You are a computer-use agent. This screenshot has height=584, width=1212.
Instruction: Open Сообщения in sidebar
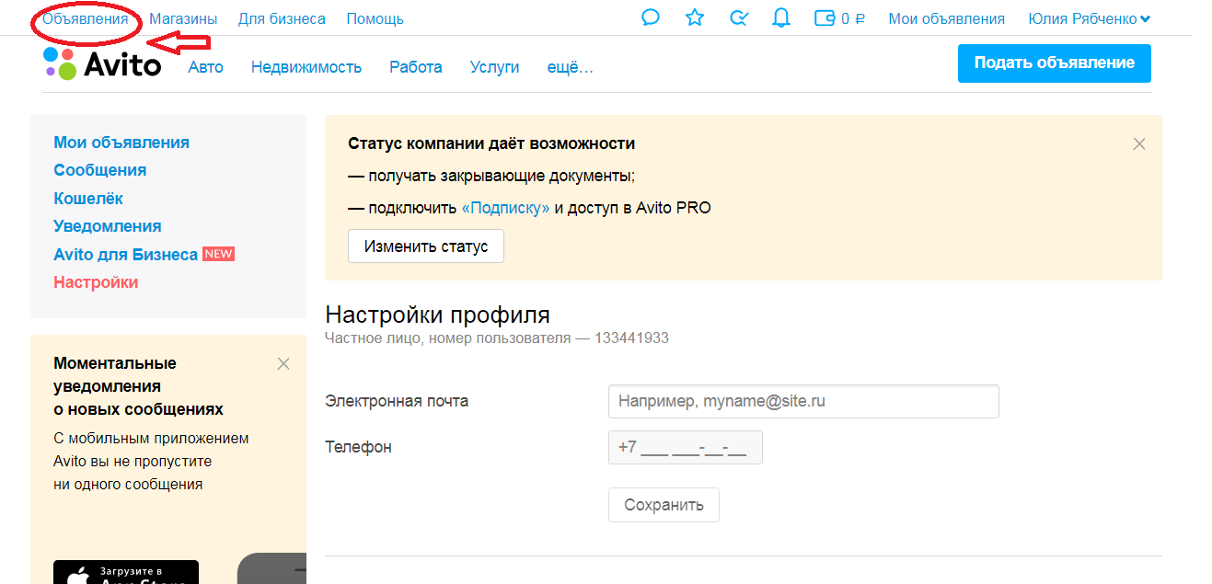tap(100, 170)
